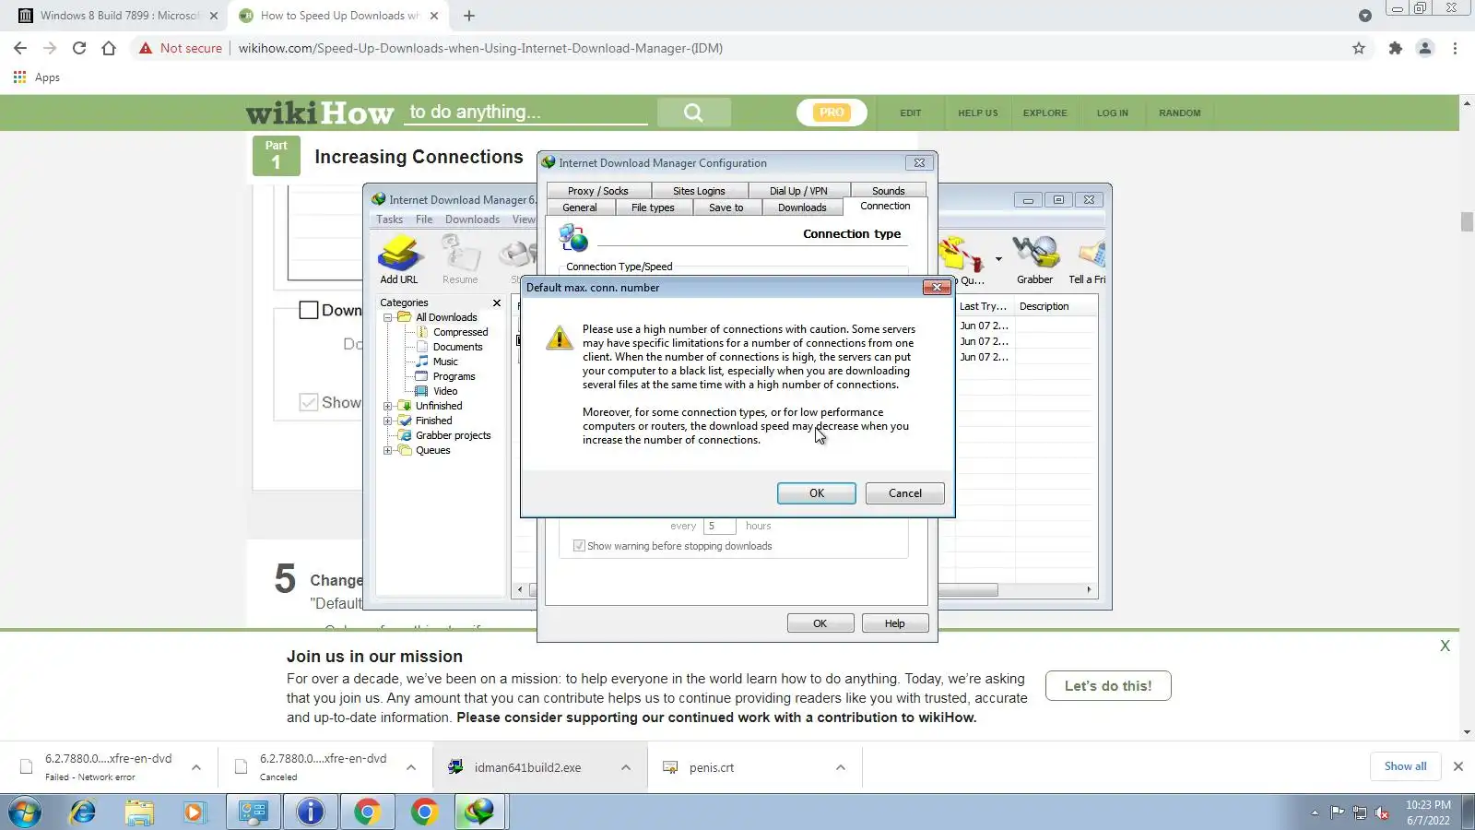Image resolution: width=1475 pixels, height=830 pixels.
Task: Open the Tasks menu in IDM
Action: click(x=389, y=219)
